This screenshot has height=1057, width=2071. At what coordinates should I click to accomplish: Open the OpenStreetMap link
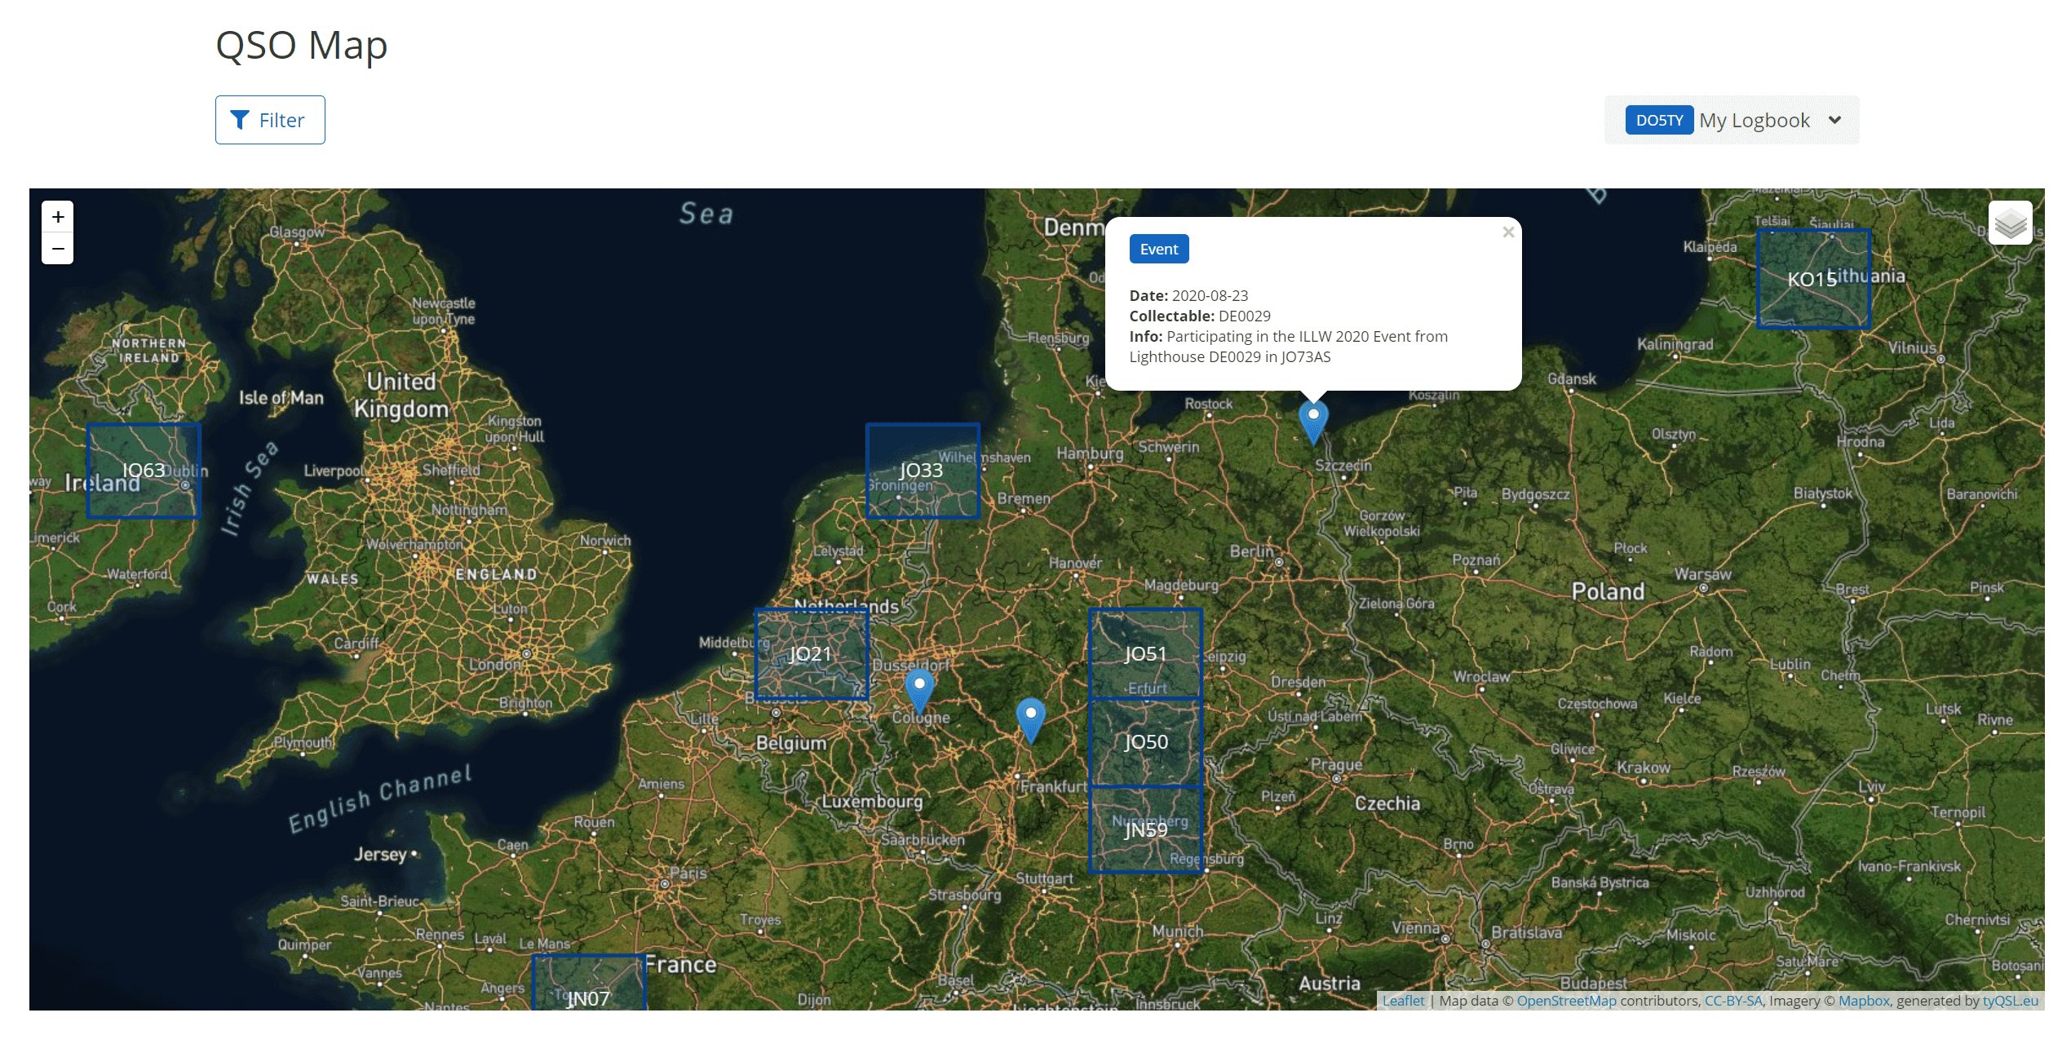1566,1001
